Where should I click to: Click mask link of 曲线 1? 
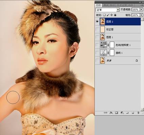[x=108, y=53]
